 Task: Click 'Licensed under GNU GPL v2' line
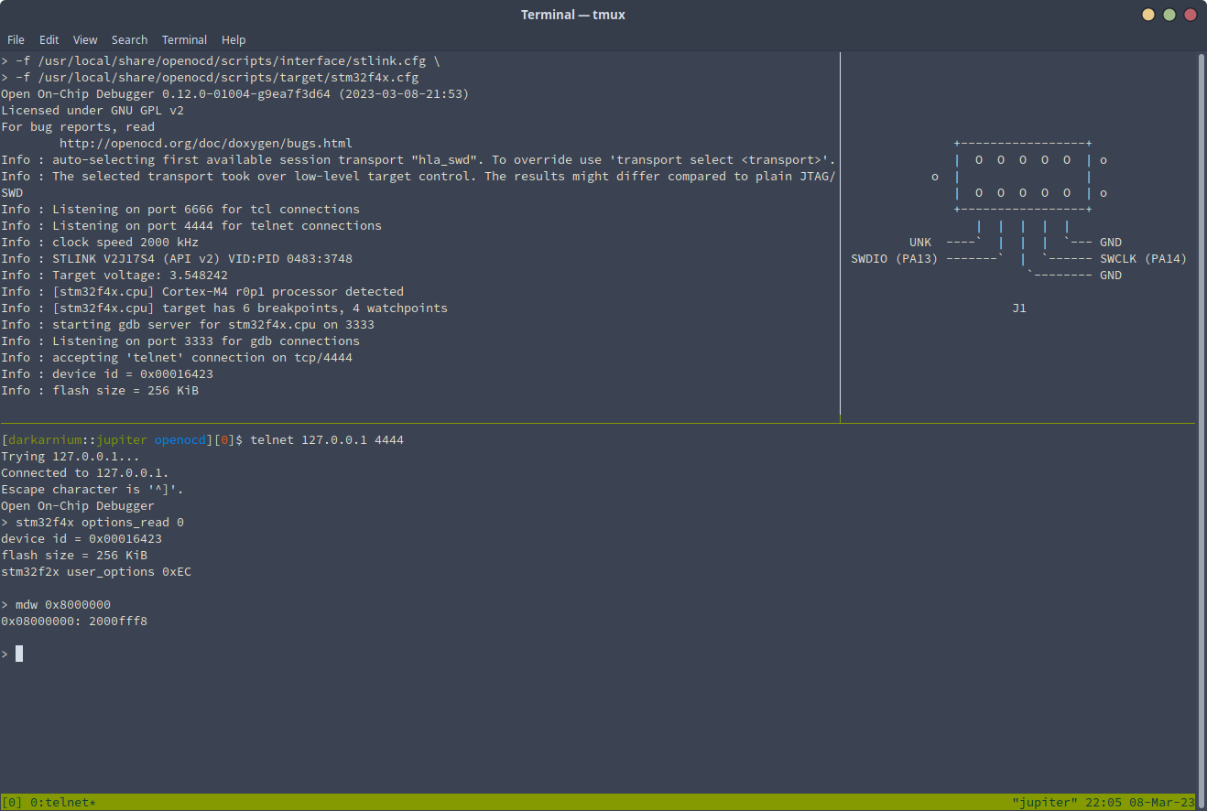coord(92,111)
